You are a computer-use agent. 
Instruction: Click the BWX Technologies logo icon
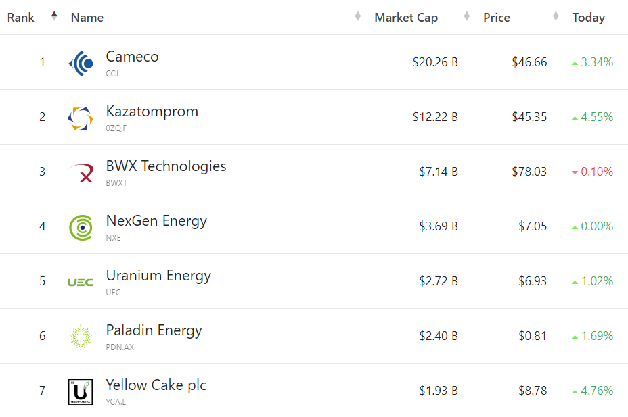[81, 172]
